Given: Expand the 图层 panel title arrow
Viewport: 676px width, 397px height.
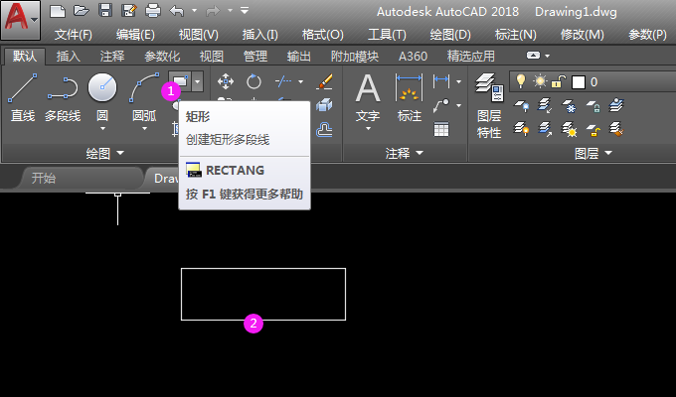Looking at the screenshot, I should [x=608, y=153].
